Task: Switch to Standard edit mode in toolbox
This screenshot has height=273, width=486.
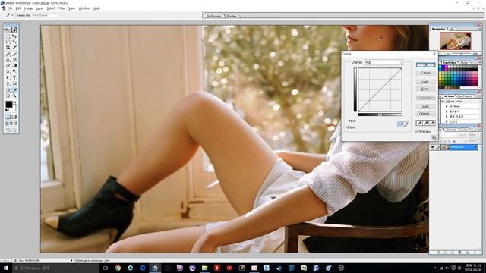Action: coord(8,117)
